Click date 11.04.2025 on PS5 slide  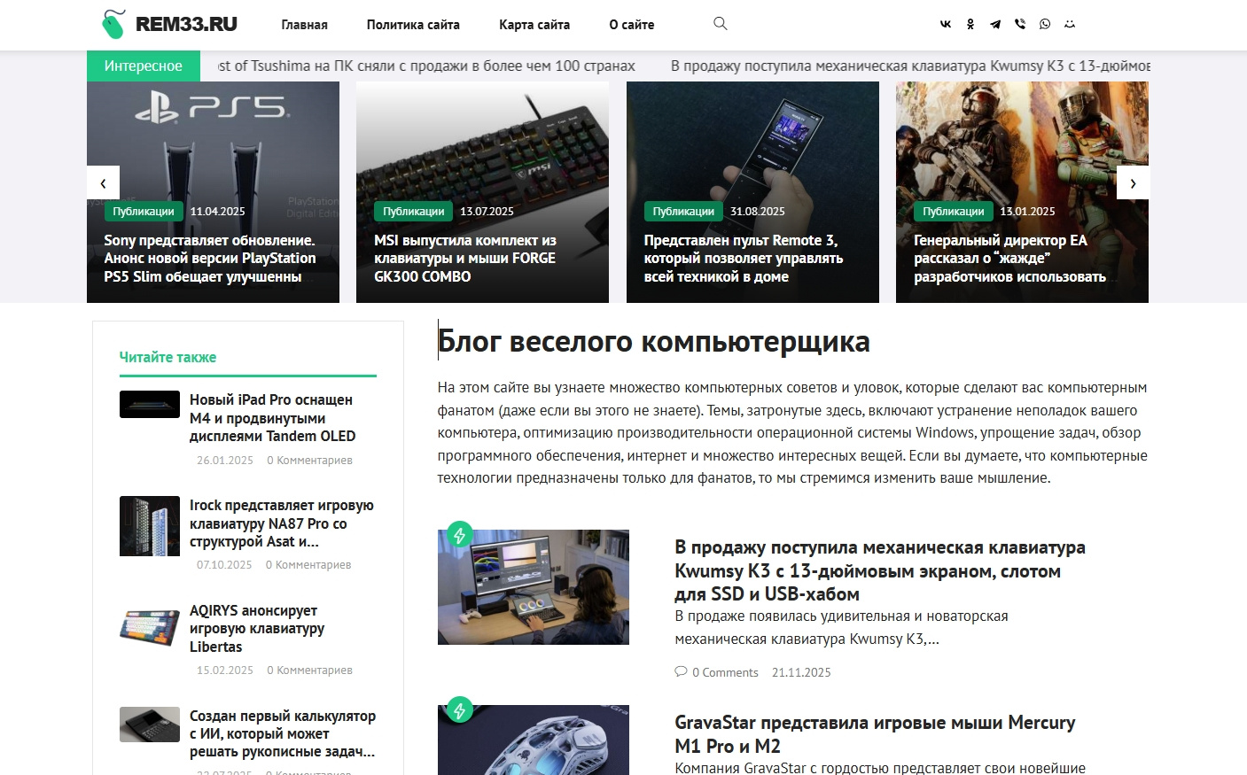click(x=217, y=212)
